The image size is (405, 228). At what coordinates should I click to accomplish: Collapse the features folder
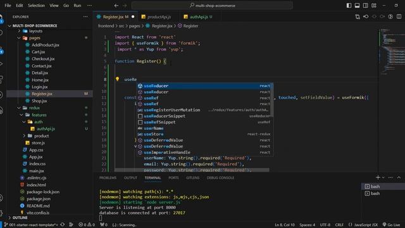22,115
